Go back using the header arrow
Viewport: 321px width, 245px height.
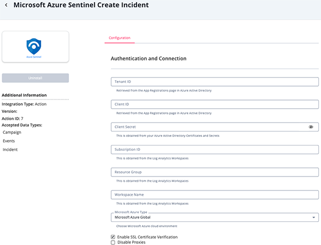pyautogui.click(x=6, y=5)
